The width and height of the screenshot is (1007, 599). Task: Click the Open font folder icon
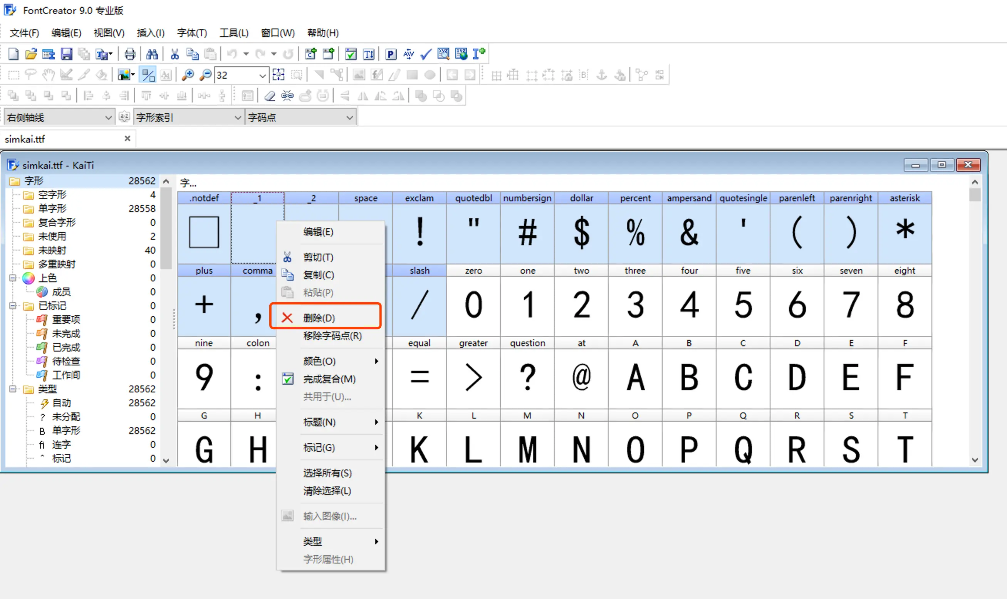click(31, 54)
